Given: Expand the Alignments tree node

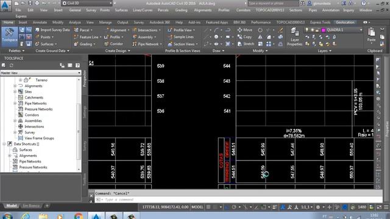Looking at the screenshot, I should [x=15, y=86].
